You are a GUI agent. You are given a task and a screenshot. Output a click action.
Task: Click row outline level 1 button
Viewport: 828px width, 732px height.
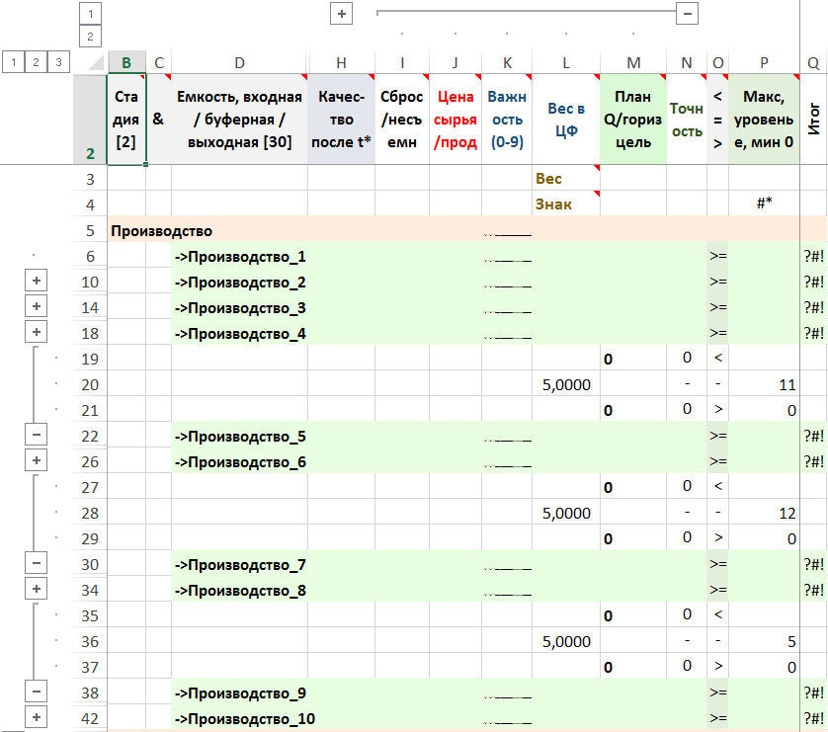point(13,62)
